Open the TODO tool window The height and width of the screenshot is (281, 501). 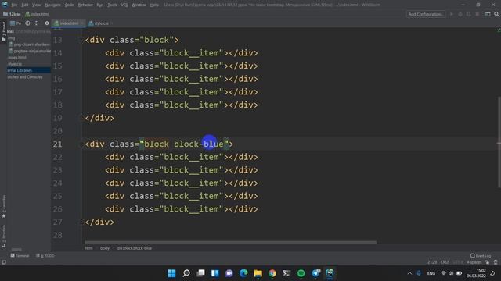coord(45,255)
